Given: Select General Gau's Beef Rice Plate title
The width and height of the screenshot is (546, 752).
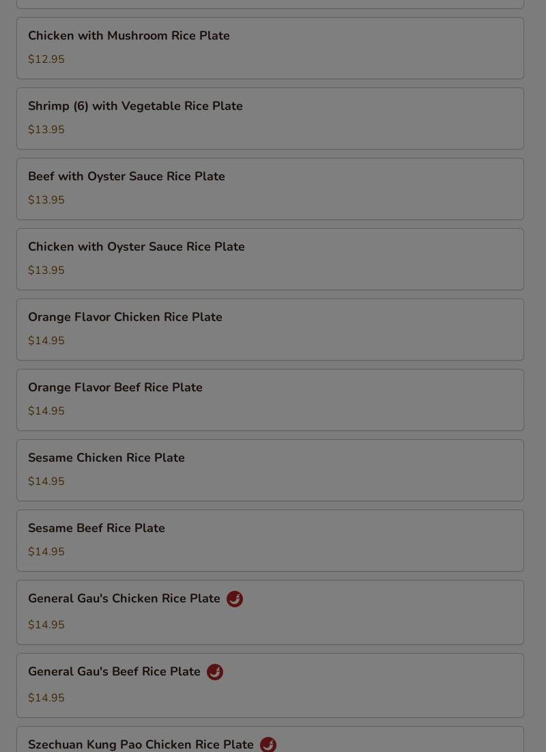Looking at the screenshot, I should (x=114, y=671).
